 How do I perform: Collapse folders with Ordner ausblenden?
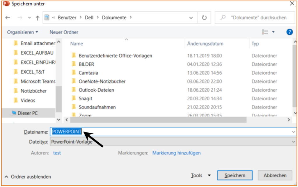pyautogui.click(x=28, y=177)
